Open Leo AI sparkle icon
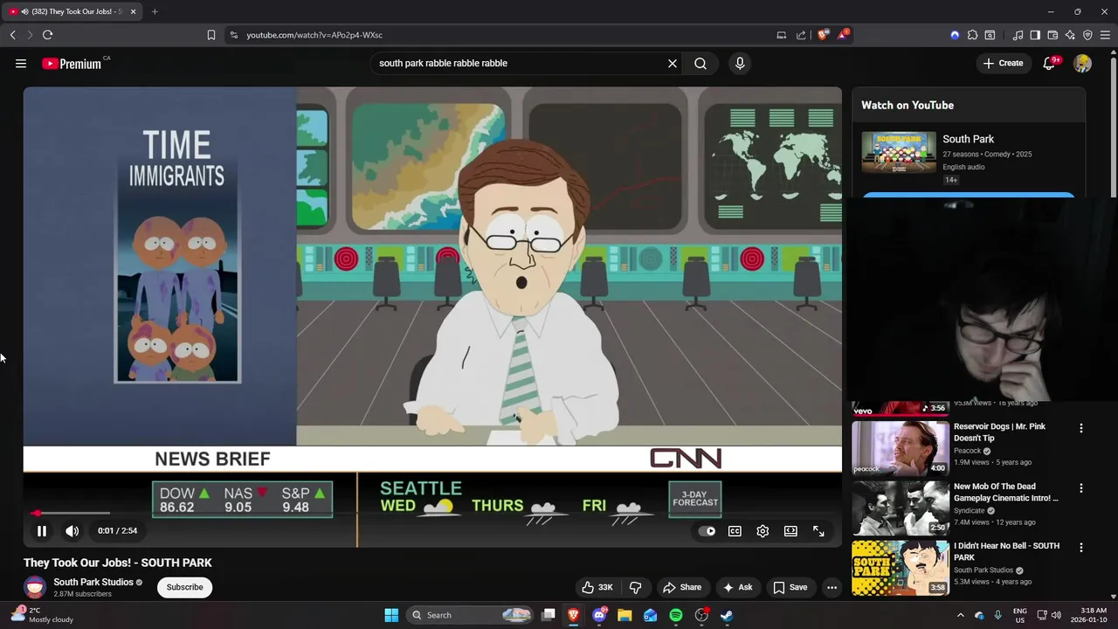 point(1070,35)
